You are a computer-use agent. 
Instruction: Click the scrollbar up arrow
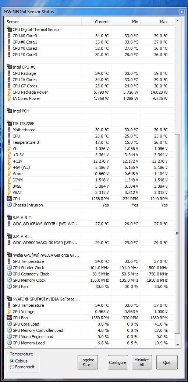click(178, 21)
